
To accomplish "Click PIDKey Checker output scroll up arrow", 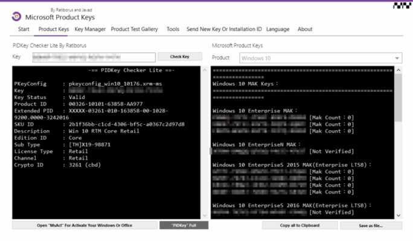I will point(205,70).
